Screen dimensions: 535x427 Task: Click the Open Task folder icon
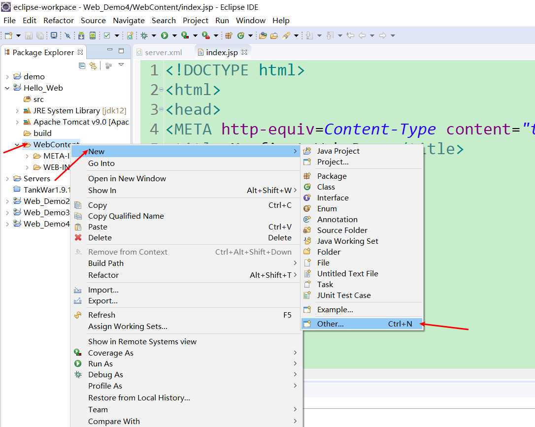[x=274, y=35]
